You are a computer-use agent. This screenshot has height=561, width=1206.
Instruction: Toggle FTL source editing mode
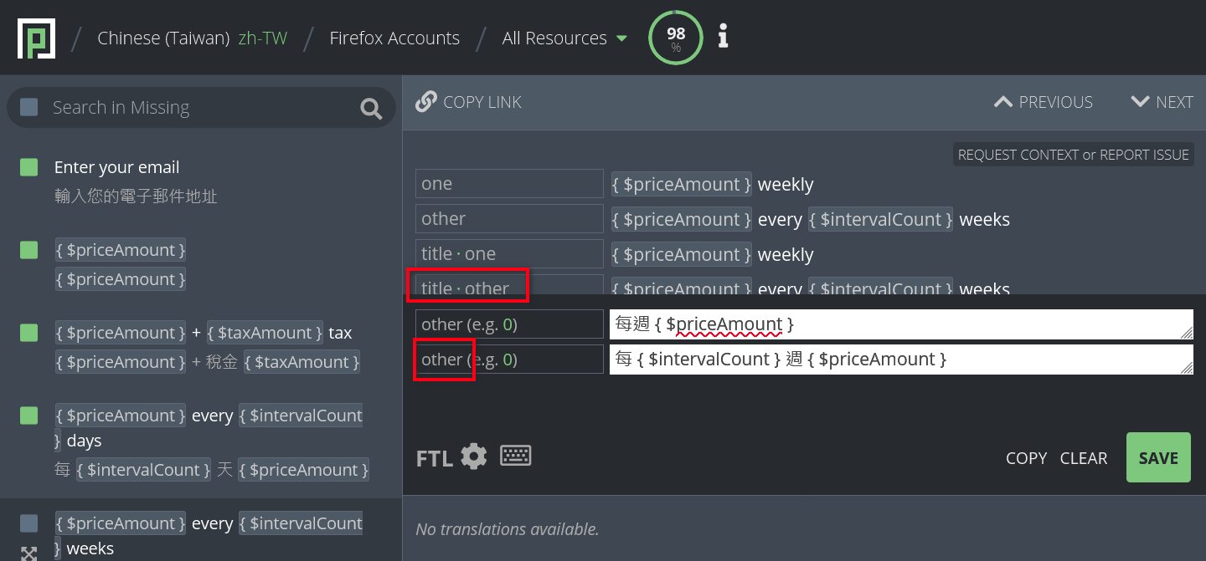pos(433,457)
